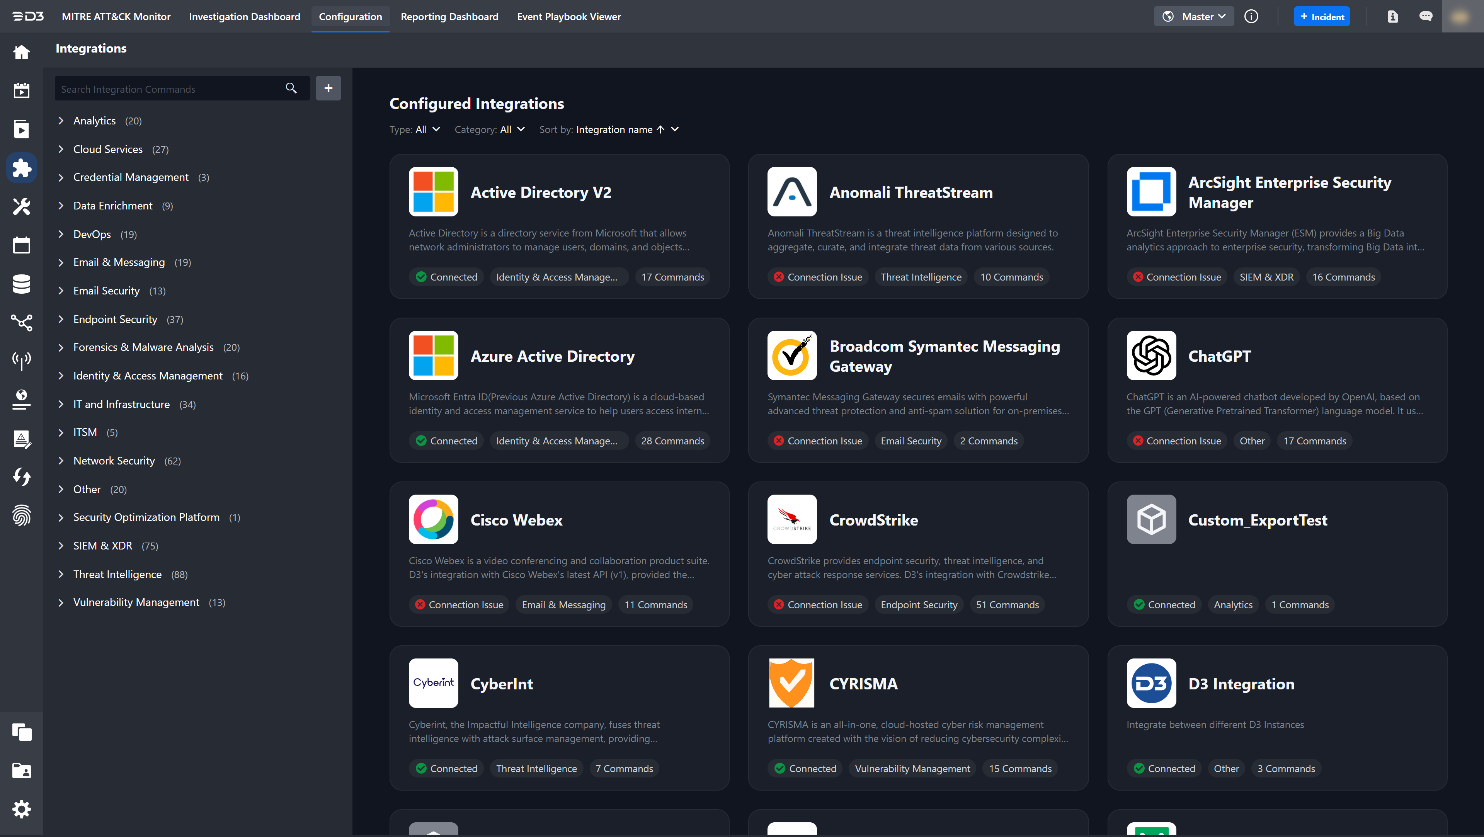
Task: Click the fingerprint icon in sidebar
Action: [21, 515]
